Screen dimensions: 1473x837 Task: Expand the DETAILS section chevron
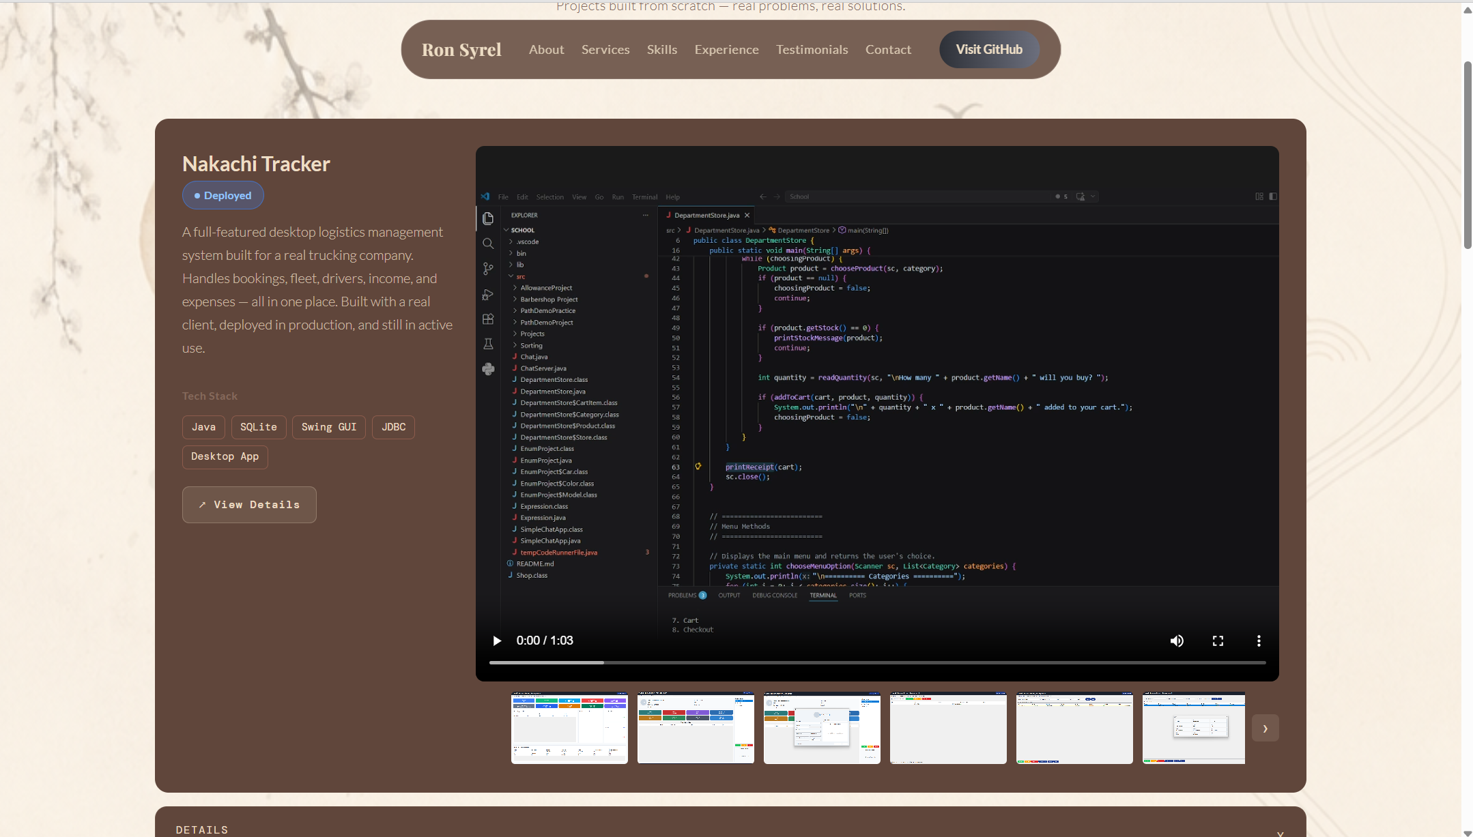1280,832
